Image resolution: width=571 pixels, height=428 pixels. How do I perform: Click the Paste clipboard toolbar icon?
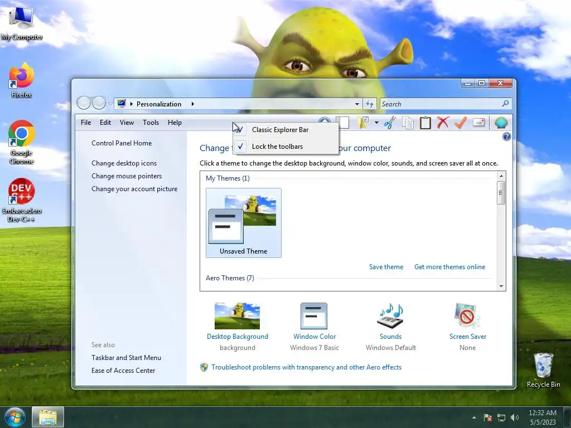(x=425, y=123)
